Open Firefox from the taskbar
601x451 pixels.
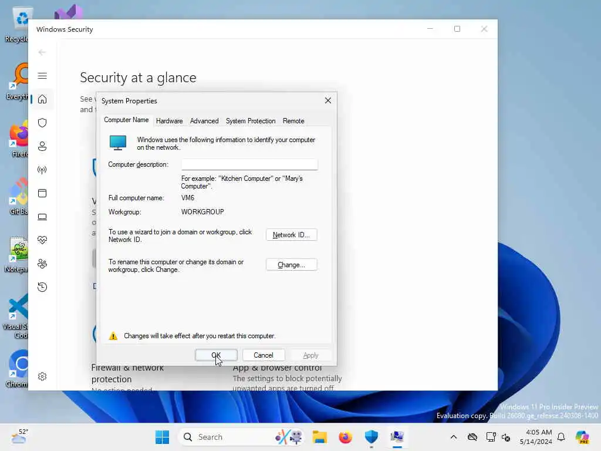click(x=345, y=437)
